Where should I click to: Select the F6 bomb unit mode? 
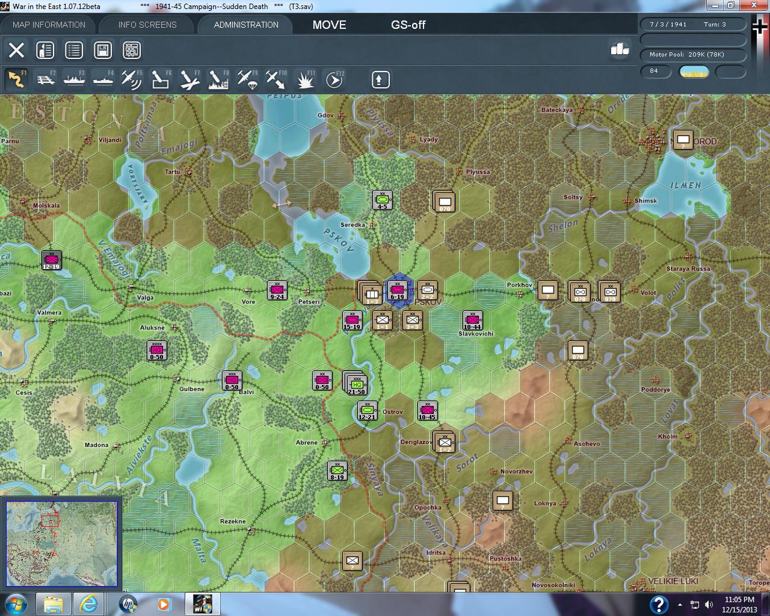[x=161, y=80]
